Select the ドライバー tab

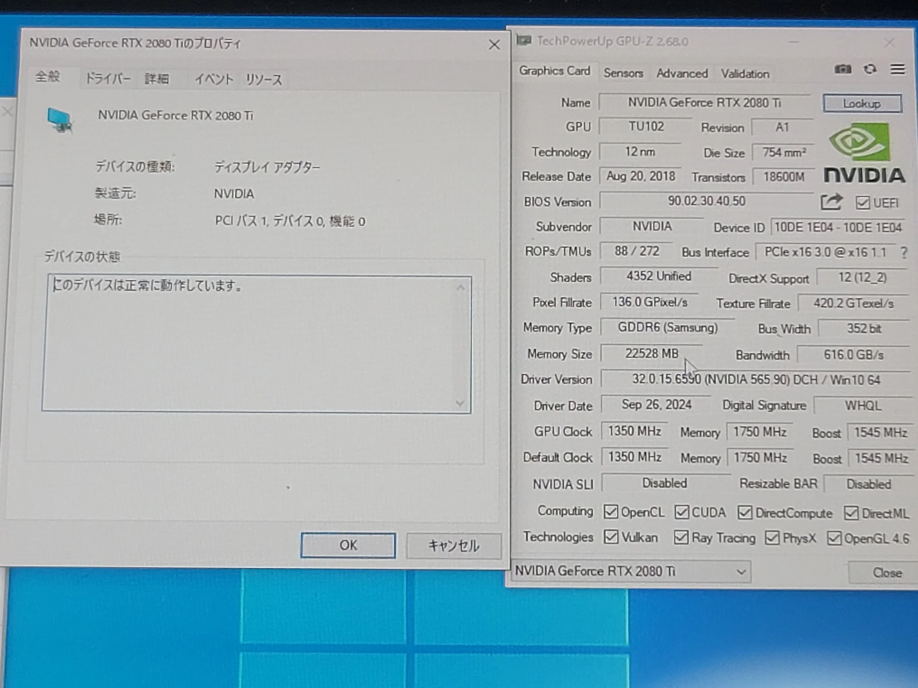point(108,79)
